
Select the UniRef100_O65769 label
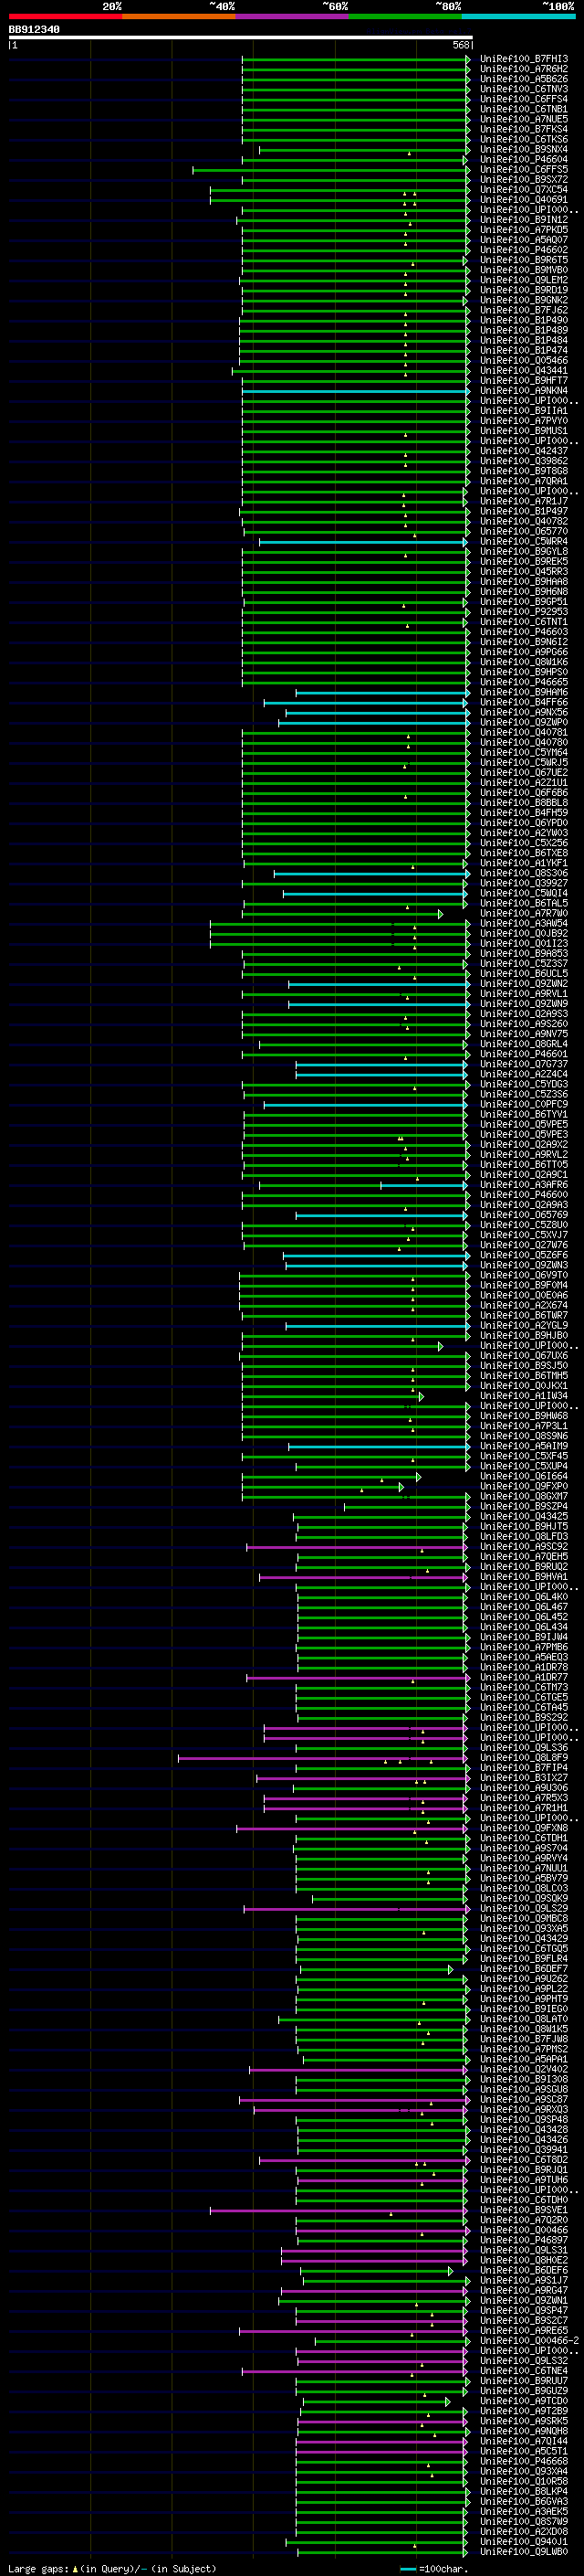click(524, 1215)
